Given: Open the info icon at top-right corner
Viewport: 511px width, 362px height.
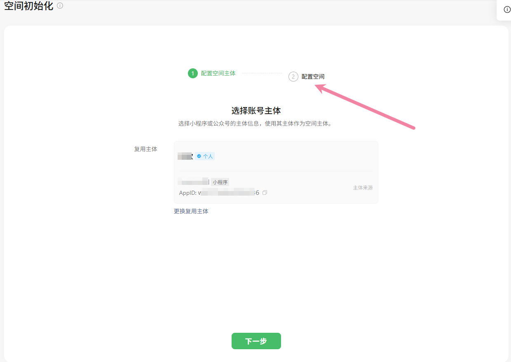Looking at the screenshot, I should click(x=507, y=9).
